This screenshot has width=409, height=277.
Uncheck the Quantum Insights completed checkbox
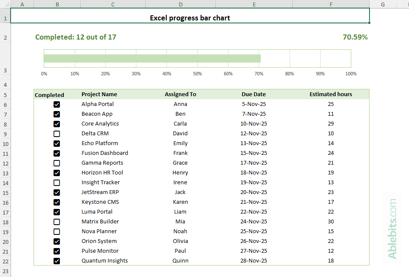coord(56,261)
